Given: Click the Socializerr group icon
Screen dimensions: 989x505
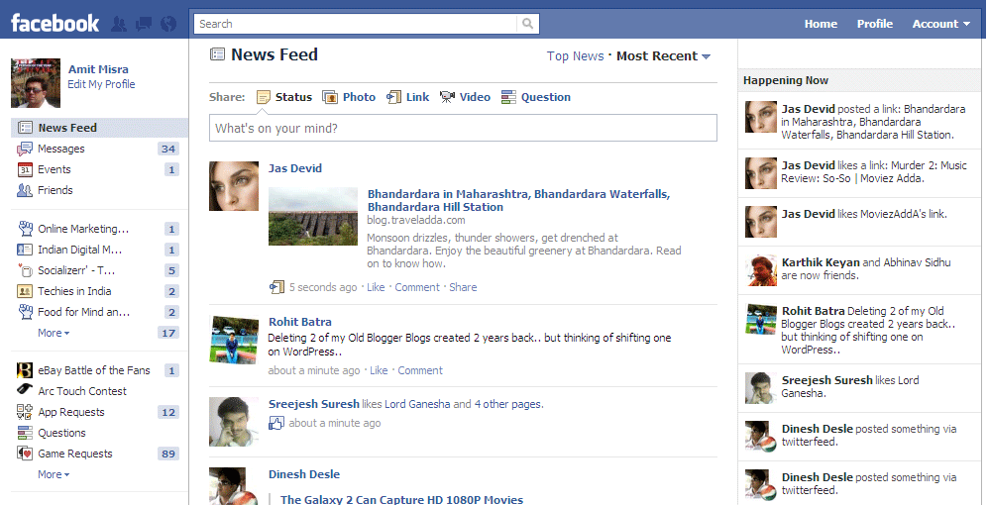Looking at the screenshot, I should click(x=25, y=270).
